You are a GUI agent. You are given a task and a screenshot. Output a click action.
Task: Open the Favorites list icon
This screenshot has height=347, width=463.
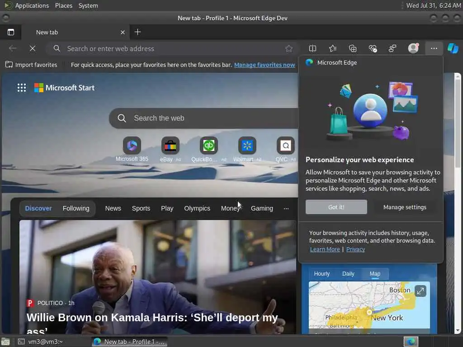[333, 48]
